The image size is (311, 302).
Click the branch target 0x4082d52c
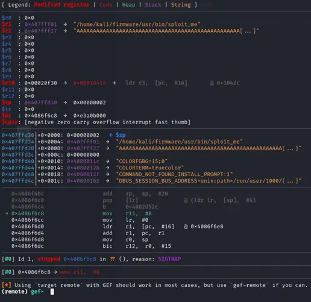pos(142,207)
